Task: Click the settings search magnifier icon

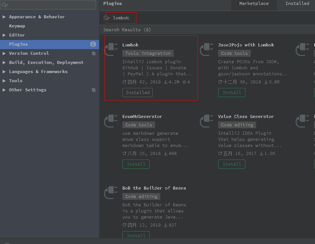Action: tap(5, 5)
